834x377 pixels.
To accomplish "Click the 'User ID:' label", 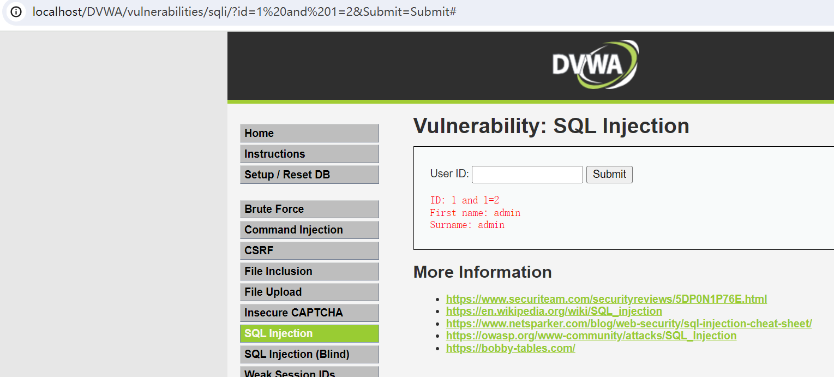I will click(x=449, y=174).
